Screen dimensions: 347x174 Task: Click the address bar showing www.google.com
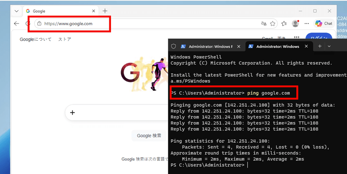click(156, 23)
